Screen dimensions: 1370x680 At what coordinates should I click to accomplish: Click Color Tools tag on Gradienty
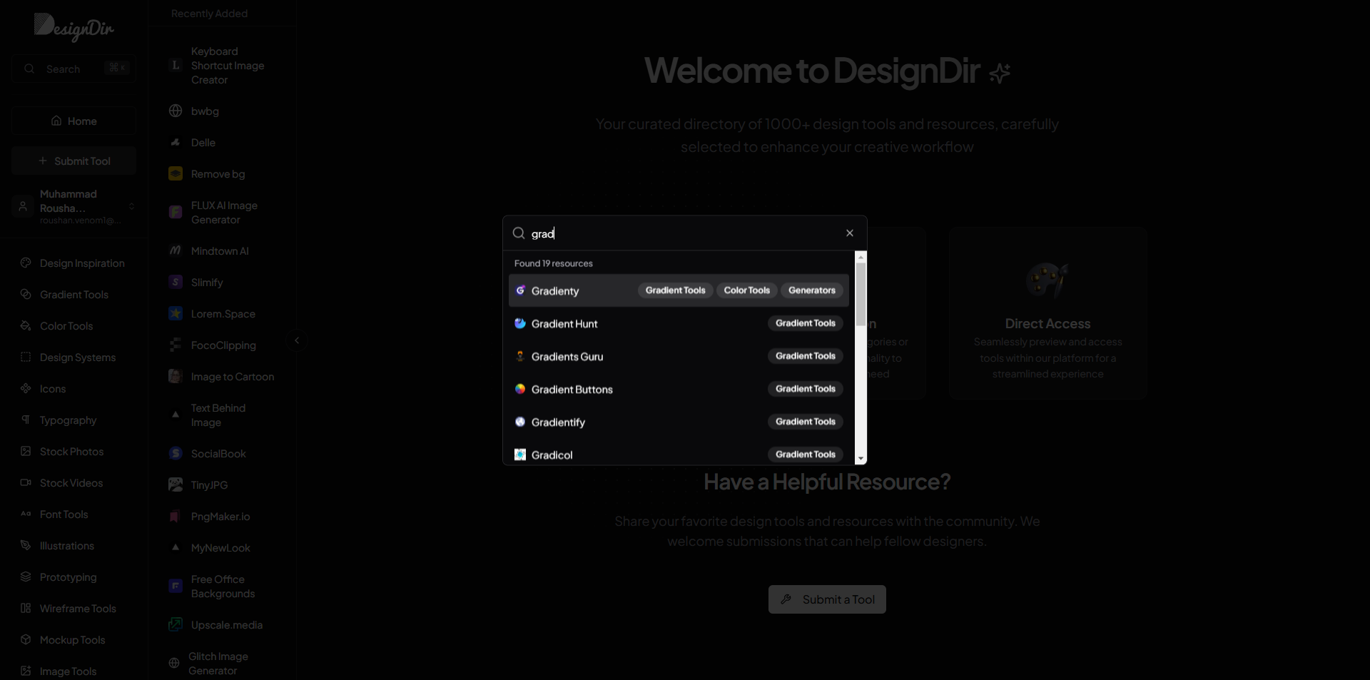[746, 290]
